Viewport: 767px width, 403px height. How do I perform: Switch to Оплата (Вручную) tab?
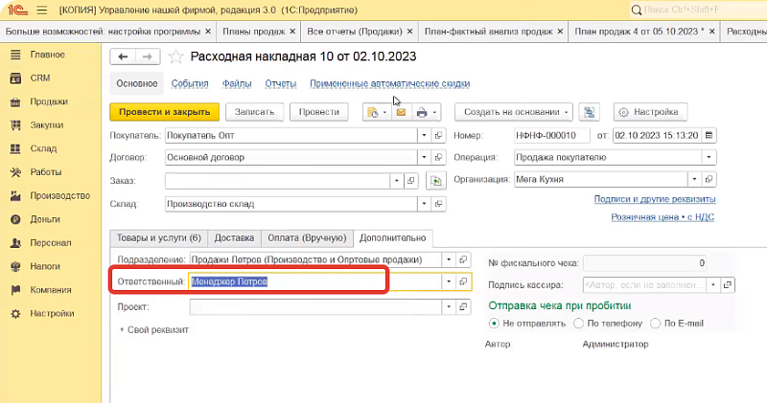pyautogui.click(x=307, y=238)
